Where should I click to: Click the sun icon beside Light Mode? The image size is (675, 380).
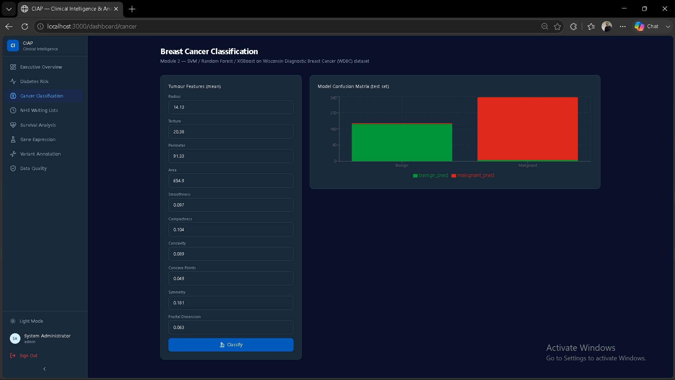pyautogui.click(x=13, y=321)
